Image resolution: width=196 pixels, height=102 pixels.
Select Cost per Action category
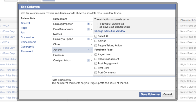click(72, 60)
